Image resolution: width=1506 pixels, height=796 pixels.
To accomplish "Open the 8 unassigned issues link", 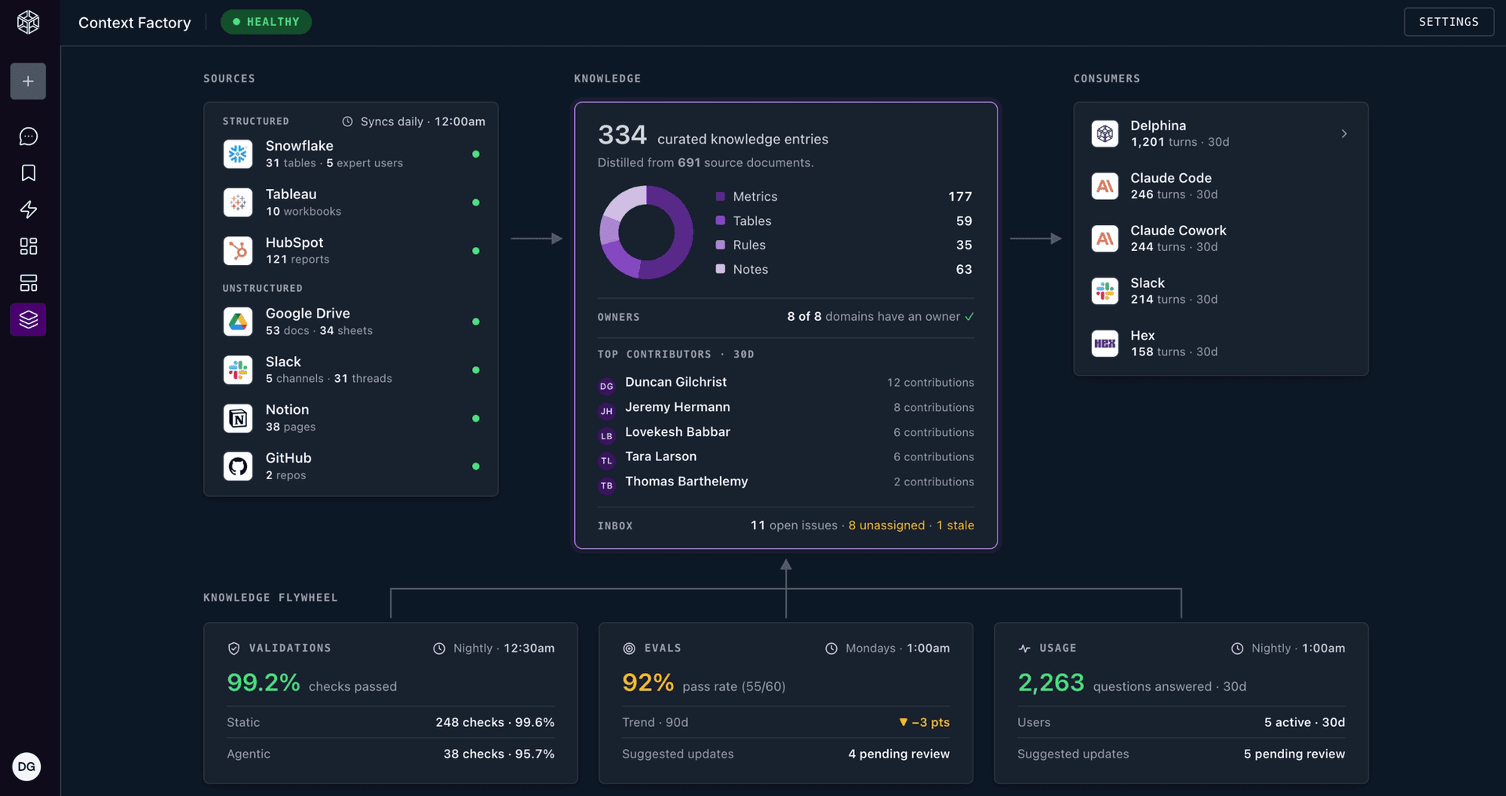I will point(886,525).
